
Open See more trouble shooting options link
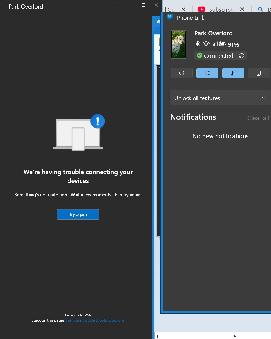95,320
